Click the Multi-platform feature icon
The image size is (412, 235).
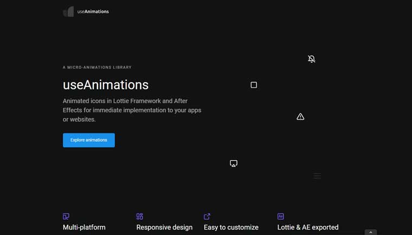tap(66, 216)
